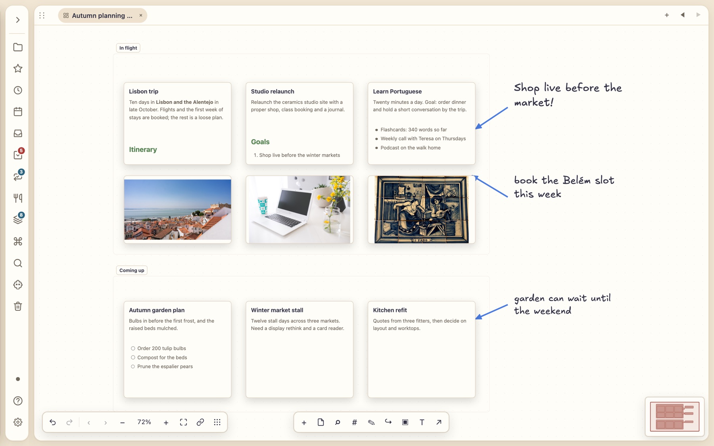
Task: Open the calendar icon in sidebar
Action: coord(18,112)
